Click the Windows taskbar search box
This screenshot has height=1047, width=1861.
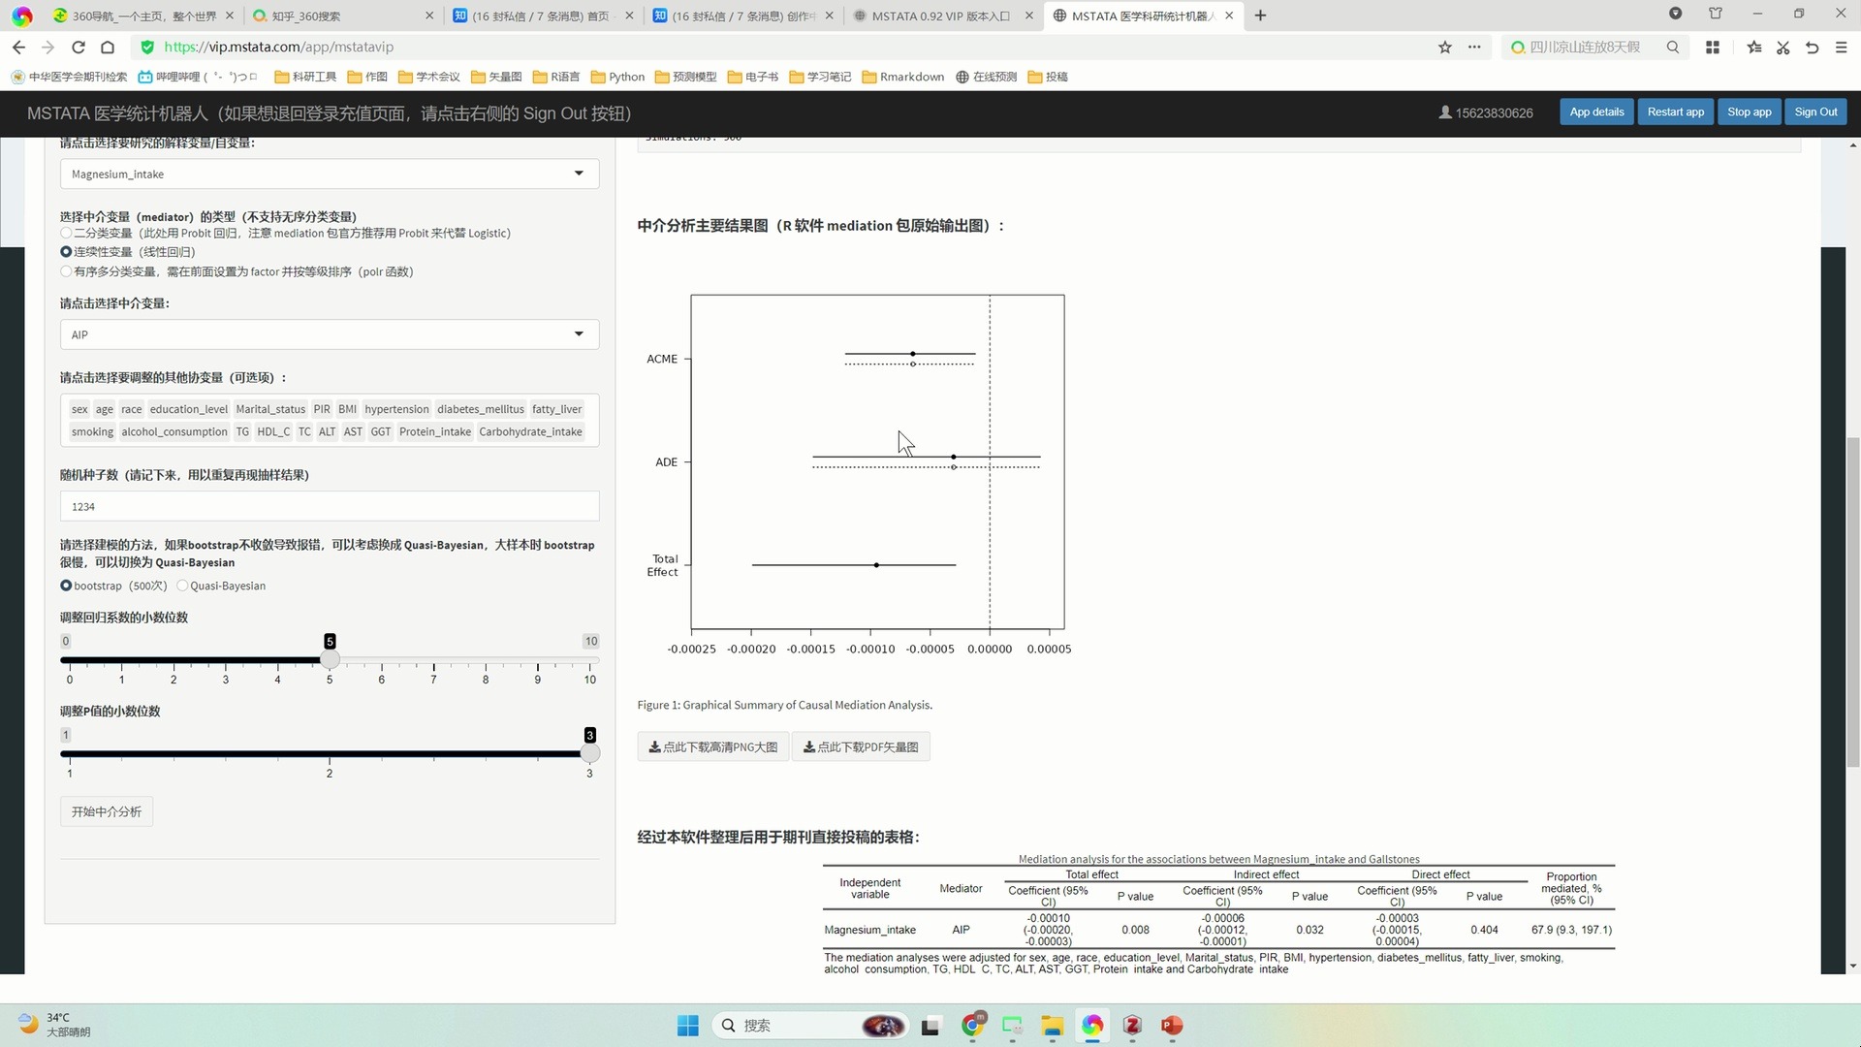pos(810,1026)
